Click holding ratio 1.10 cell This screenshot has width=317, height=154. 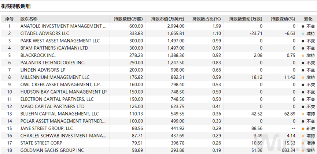point(217,33)
